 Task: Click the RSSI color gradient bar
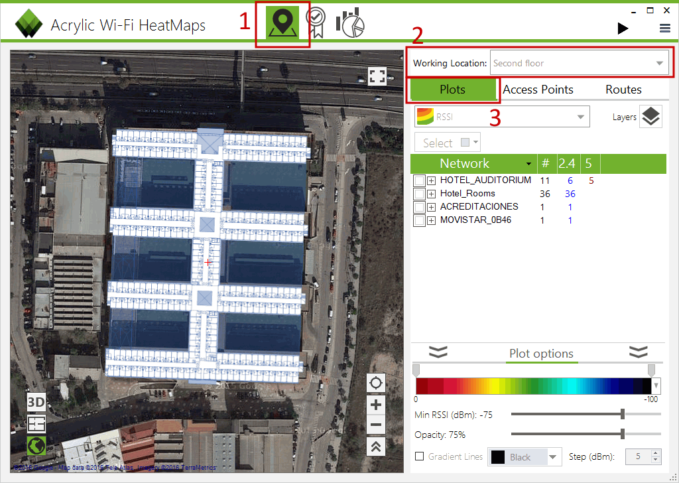pos(534,385)
